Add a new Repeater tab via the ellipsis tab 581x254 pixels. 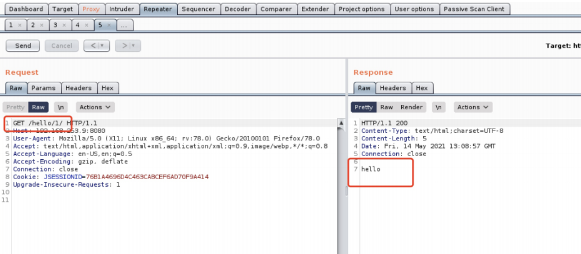(125, 25)
